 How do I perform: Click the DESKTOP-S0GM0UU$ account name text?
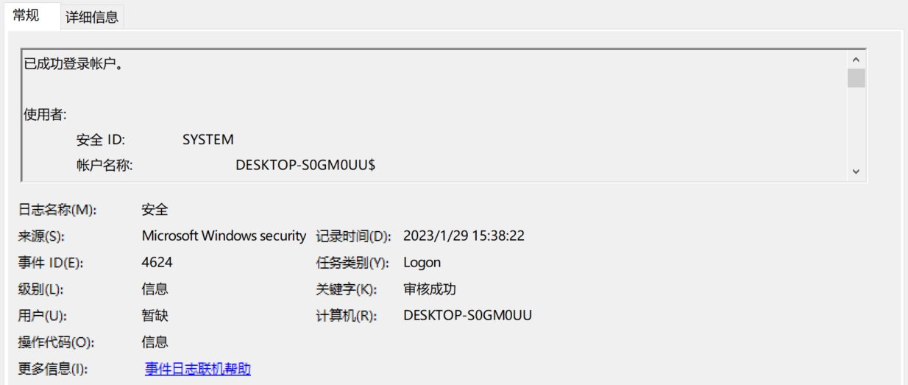pos(305,165)
